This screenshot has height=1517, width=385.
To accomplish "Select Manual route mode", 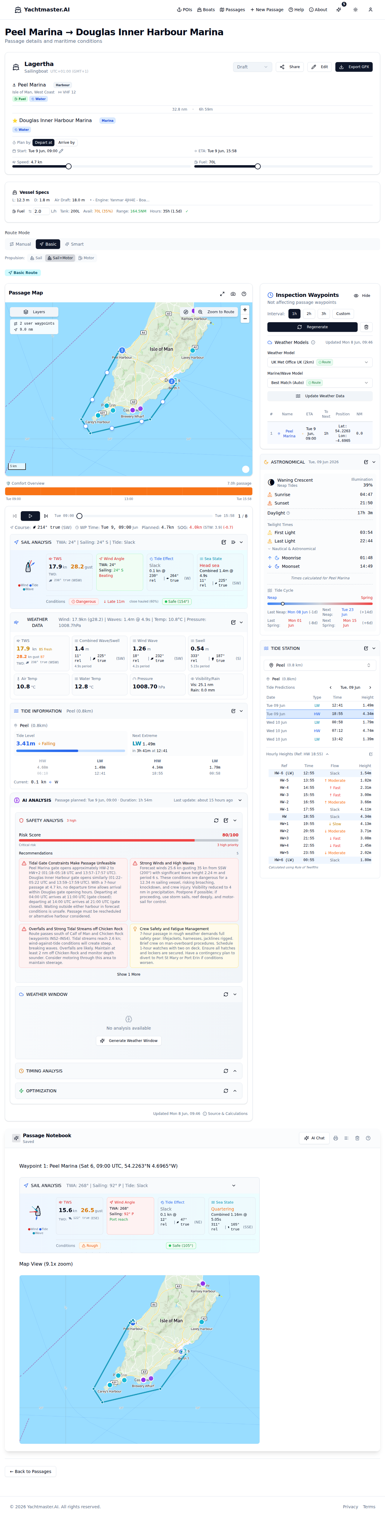I will pos(20,244).
